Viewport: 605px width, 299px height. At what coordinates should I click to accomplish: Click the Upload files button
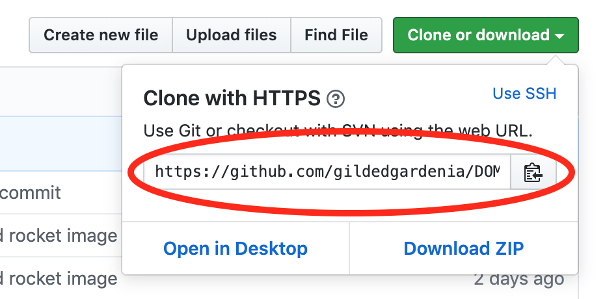231,35
